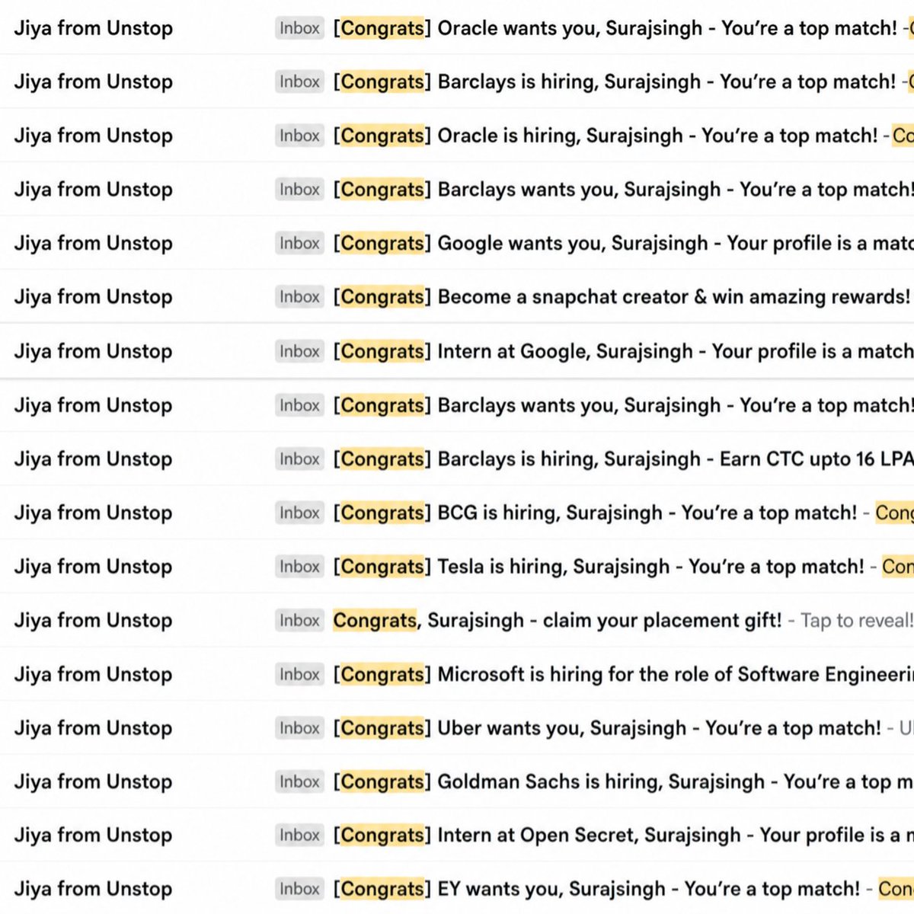Click the 'Tap to reveal!' preview snippet
The height and width of the screenshot is (914, 914).
click(857, 621)
